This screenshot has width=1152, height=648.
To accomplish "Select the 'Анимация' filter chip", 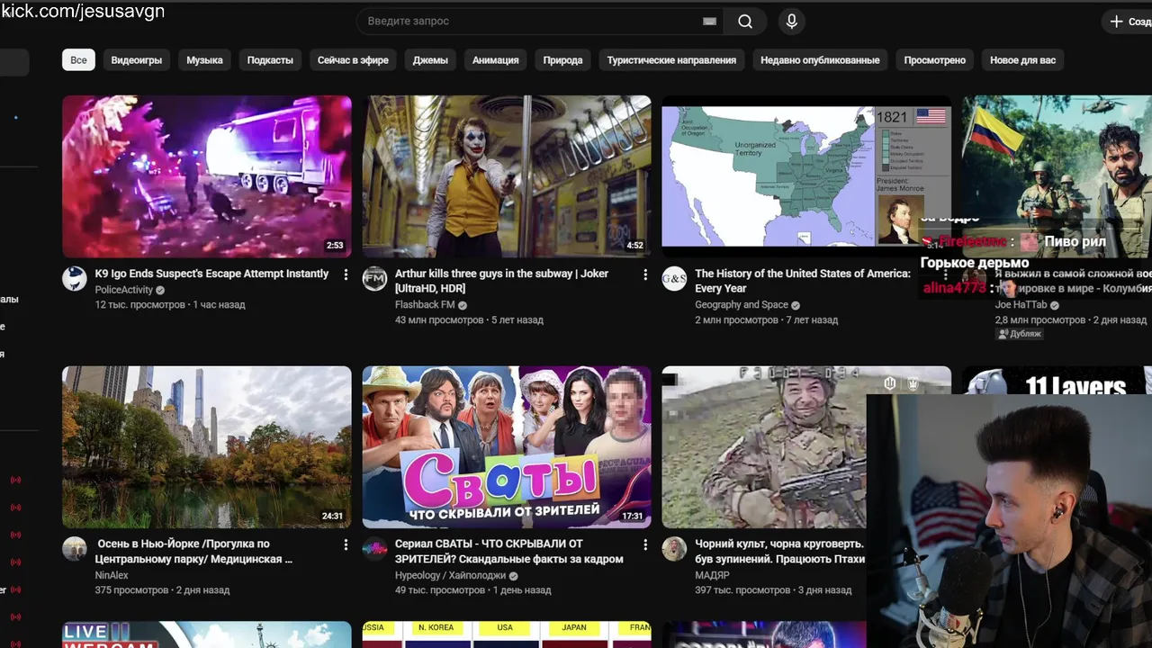I will [x=496, y=60].
